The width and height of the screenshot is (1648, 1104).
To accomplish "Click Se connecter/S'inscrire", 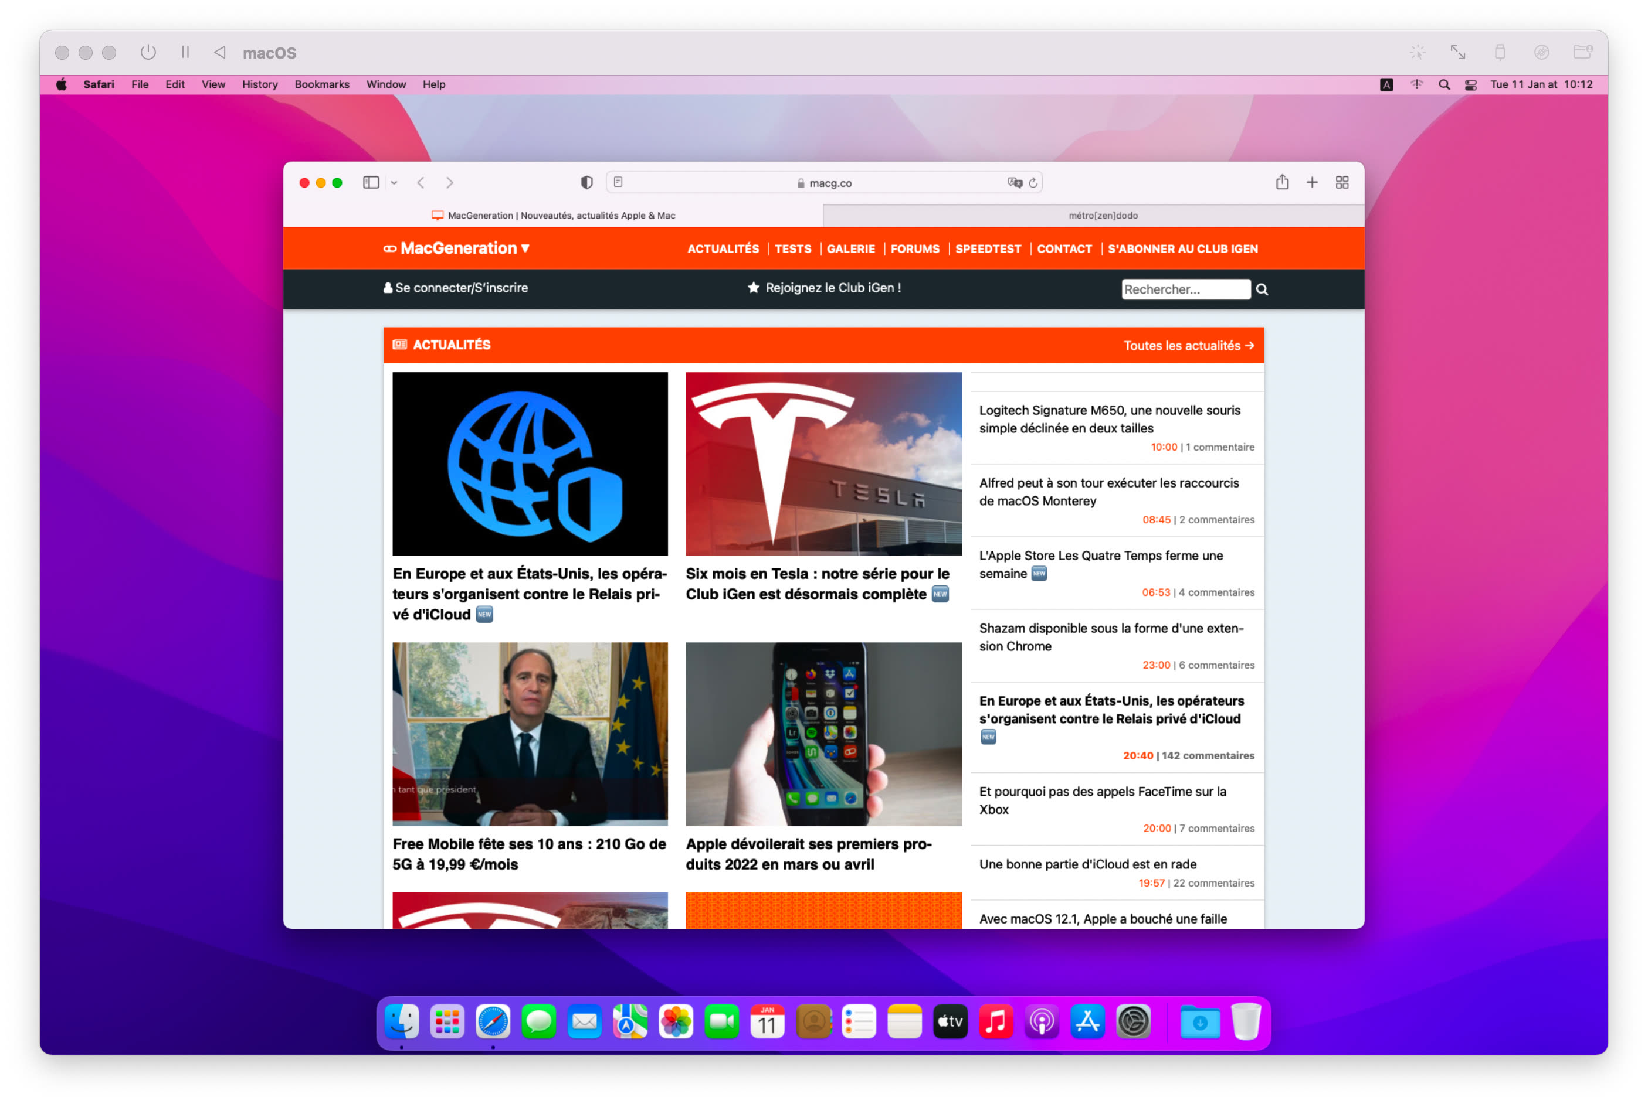I will 456,288.
